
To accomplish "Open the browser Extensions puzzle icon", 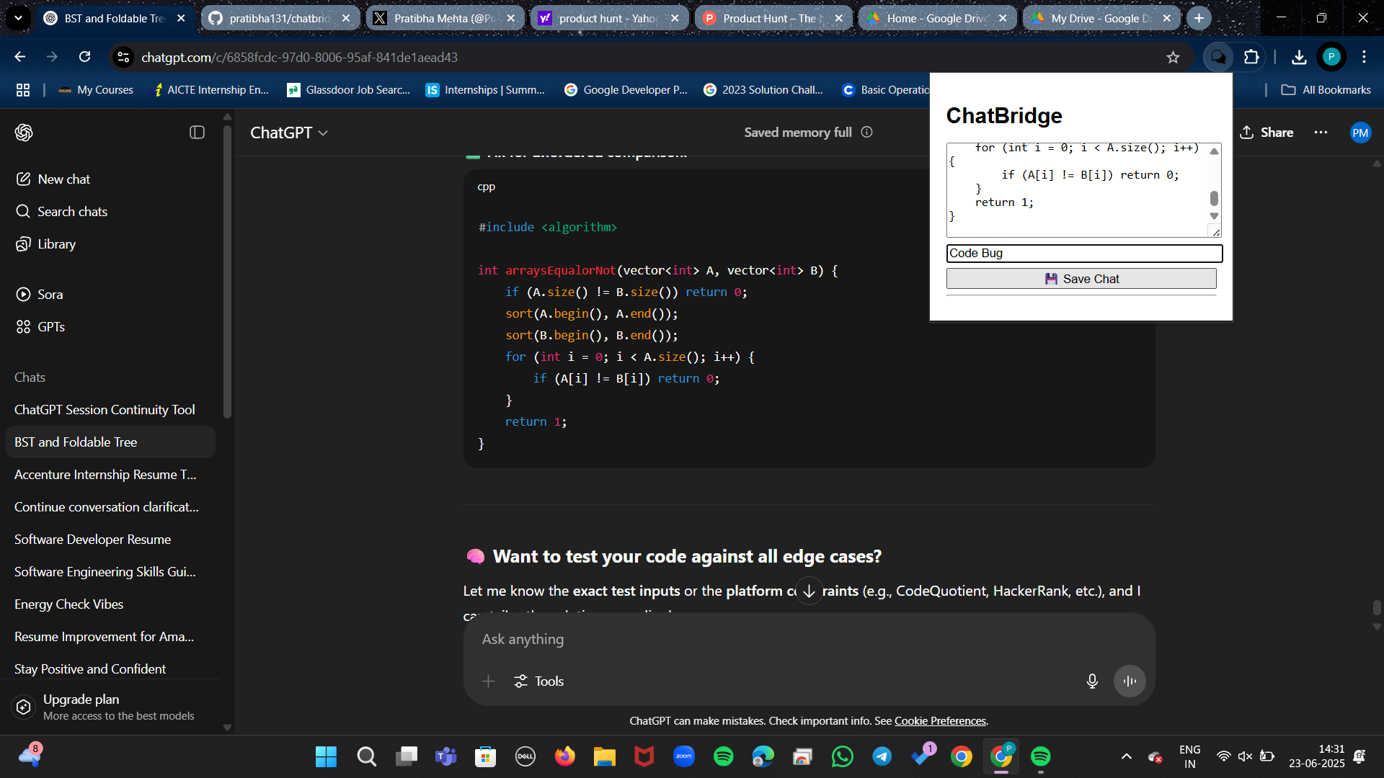I will click(x=1251, y=57).
